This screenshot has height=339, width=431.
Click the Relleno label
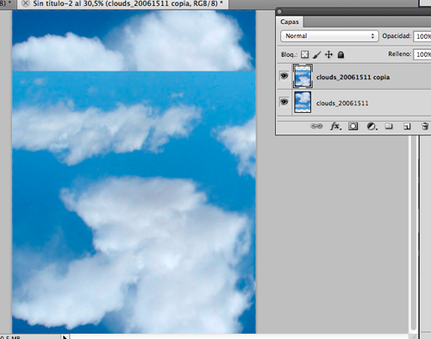[400, 53]
